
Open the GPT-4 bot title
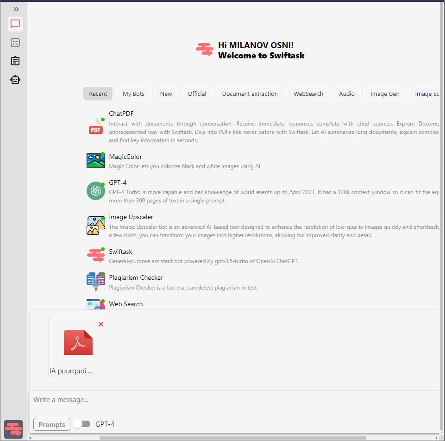(118, 183)
